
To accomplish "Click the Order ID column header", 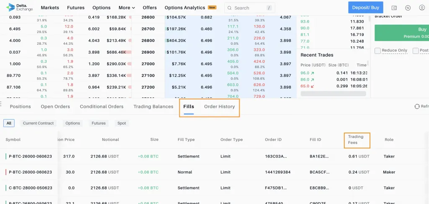I will click(x=273, y=140).
